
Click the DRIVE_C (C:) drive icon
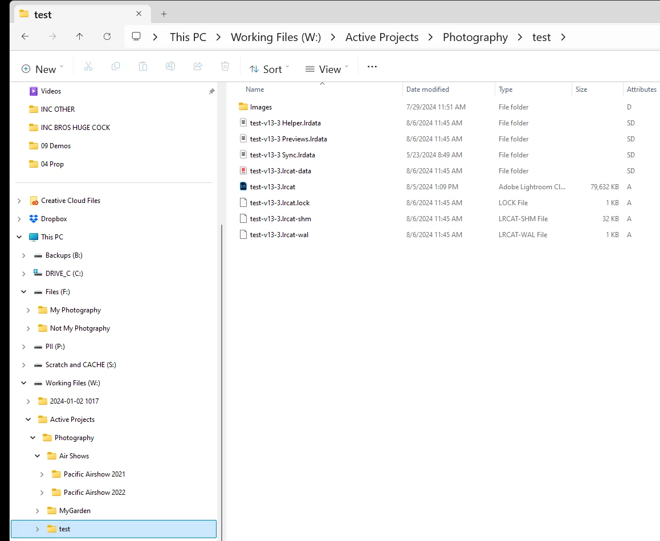click(38, 273)
